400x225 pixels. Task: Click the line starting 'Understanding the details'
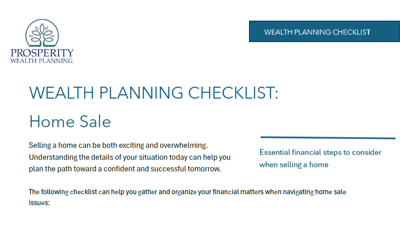click(x=129, y=157)
